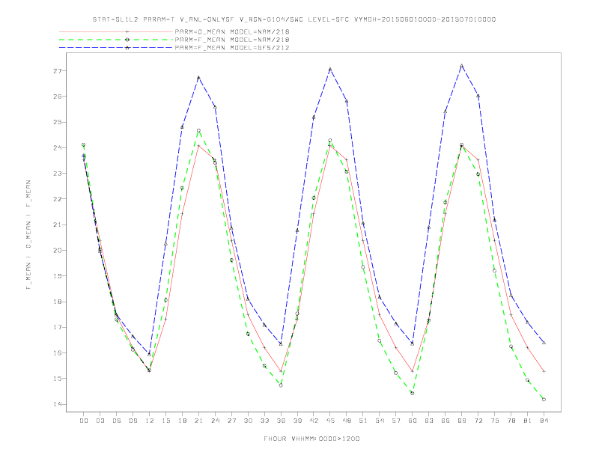Click x-axis tick label 42
593x458 pixels.
point(314,421)
